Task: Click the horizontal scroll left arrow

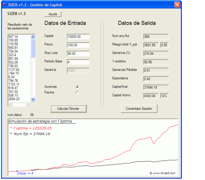Action: point(10,104)
